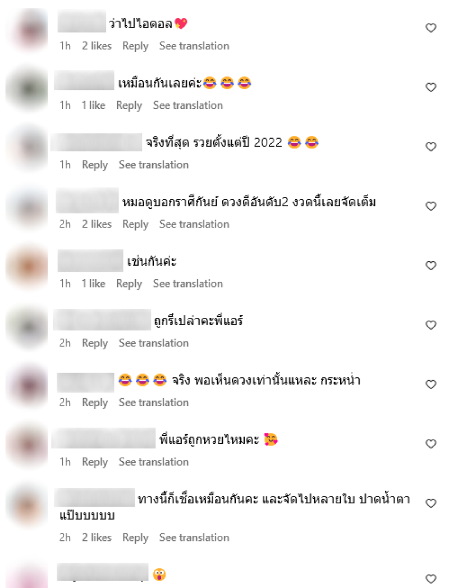The height and width of the screenshot is (588, 449).
Task: Like the comment mentioning year 2022
Action: coord(431,147)
